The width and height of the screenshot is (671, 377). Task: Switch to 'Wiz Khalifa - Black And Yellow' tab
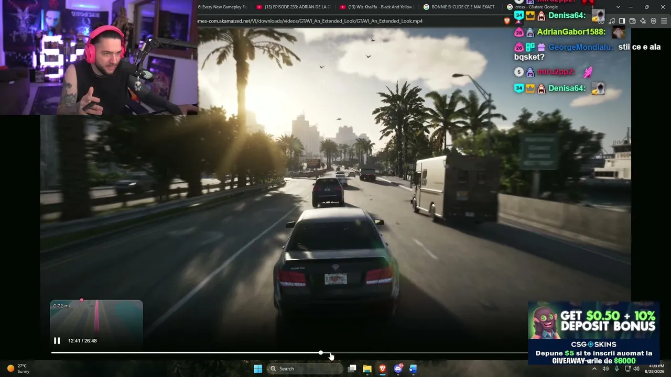[x=377, y=7]
